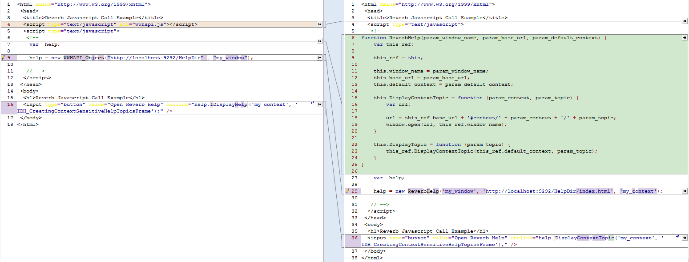Click word-wrap indicator on right line 36
The image size is (689, 262).
tap(677, 237)
